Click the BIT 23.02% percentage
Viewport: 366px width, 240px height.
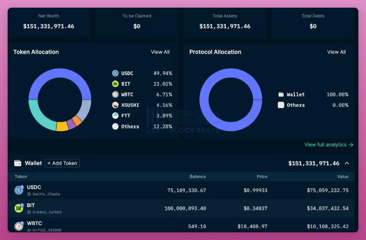point(163,84)
